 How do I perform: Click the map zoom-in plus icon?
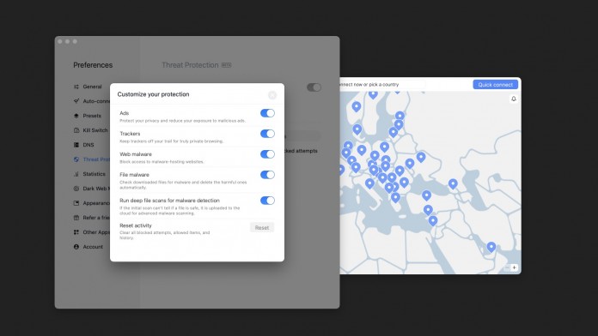tap(514, 268)
